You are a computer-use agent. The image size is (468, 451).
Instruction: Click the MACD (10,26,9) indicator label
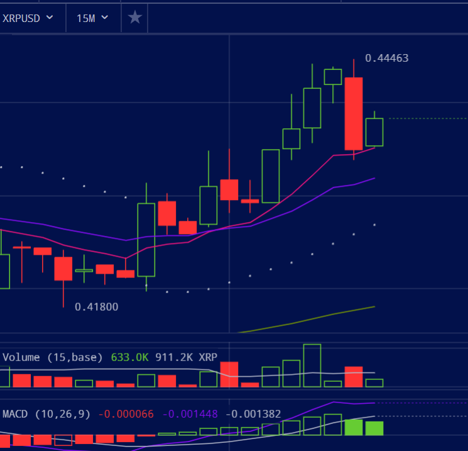(46, 415)
